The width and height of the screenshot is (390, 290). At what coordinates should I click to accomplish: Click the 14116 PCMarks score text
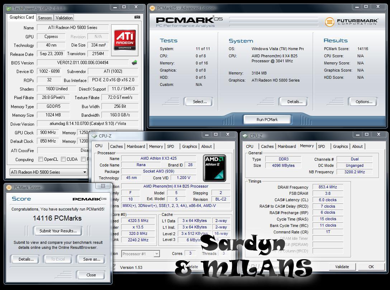pyautogui.click(x=57, y=218)
